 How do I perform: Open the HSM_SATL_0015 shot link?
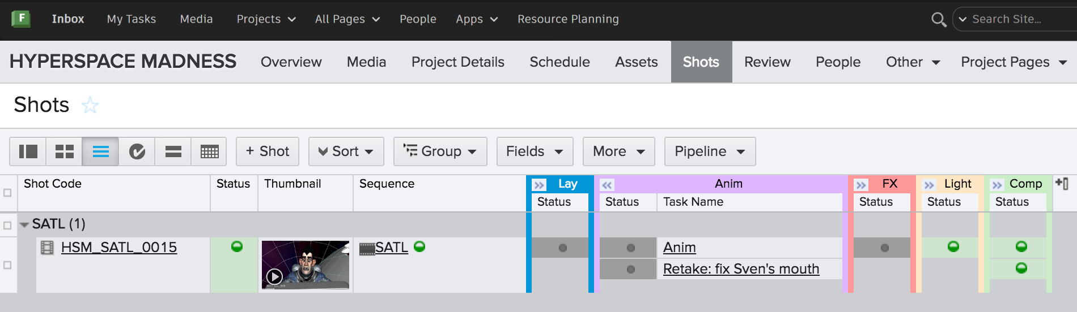coord(118,248)
